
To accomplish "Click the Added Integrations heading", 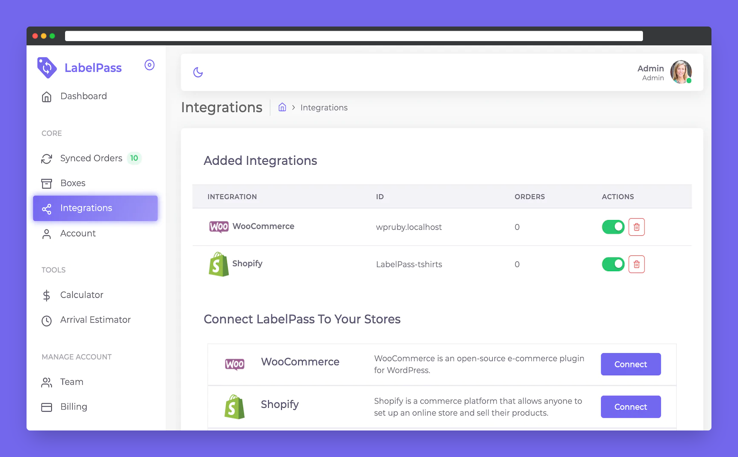I will click(260, 161).
